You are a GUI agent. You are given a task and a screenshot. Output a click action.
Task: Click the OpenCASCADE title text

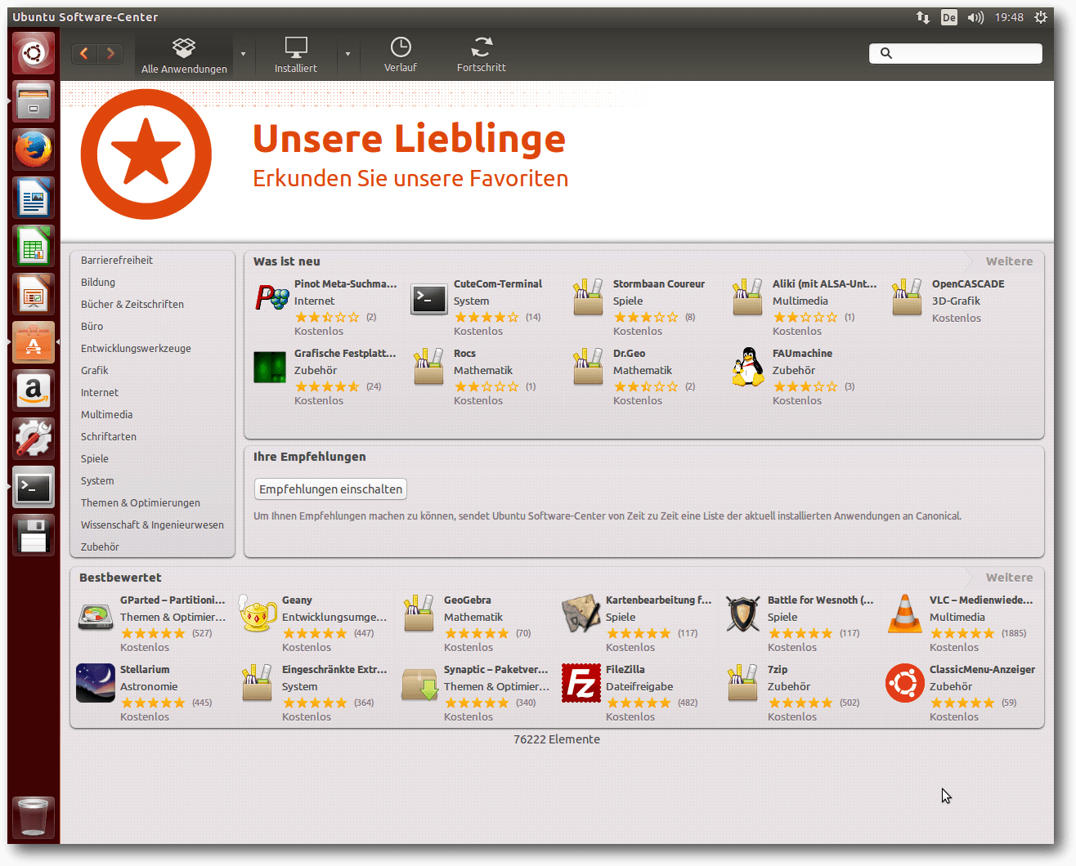(968, 283)
